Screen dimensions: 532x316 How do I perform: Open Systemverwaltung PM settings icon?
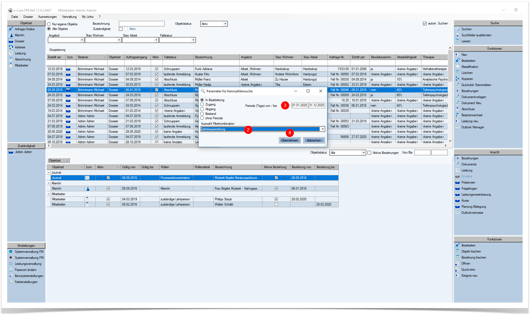(11, 258)
